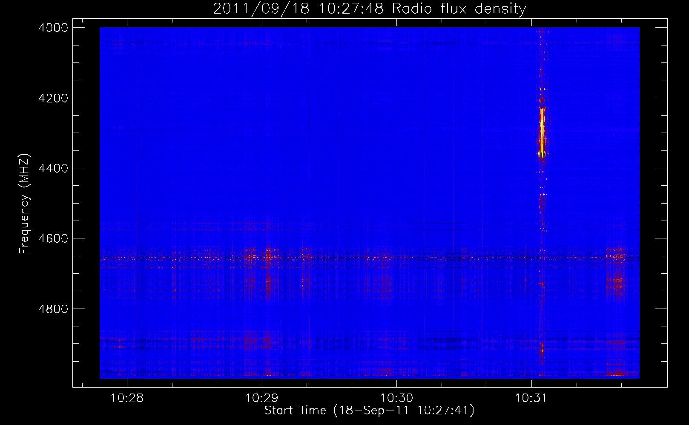This screenshot has height=425, width=689.
Task: Click the bright yellow burst near 4300 MHz
Action: coord(542,133)
